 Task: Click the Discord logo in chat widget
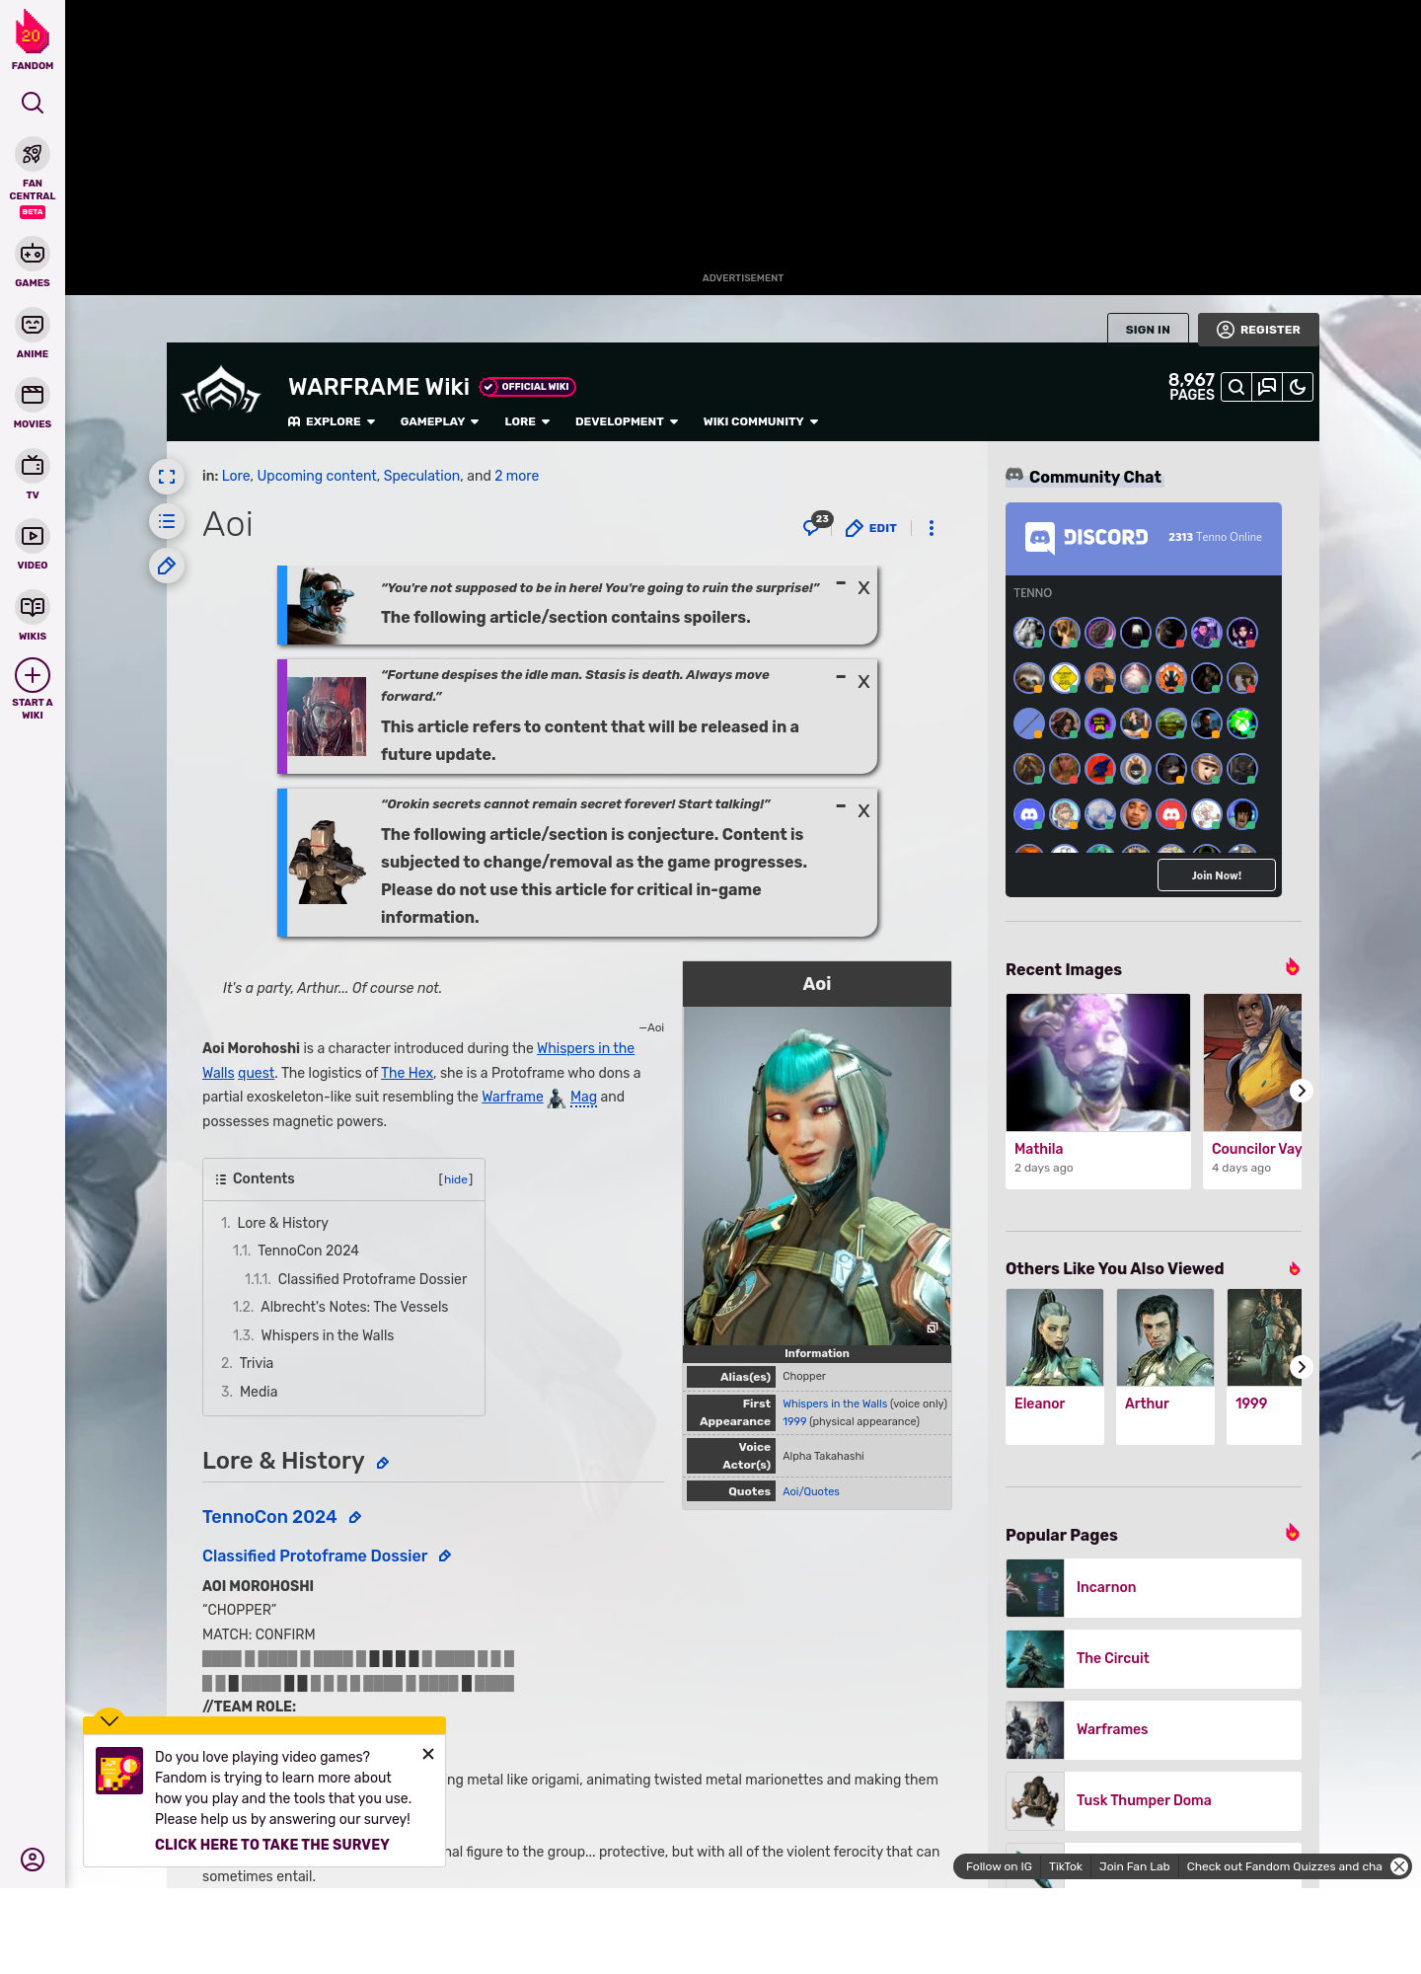click(x=1085, y=537)
